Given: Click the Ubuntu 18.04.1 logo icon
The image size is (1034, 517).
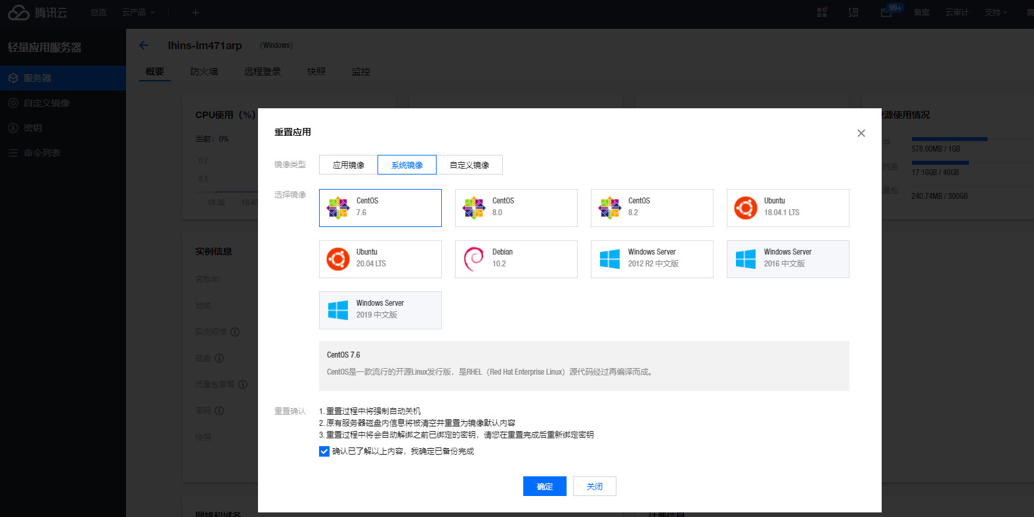Looking at the screenshot, I should [x=746, y=208].
